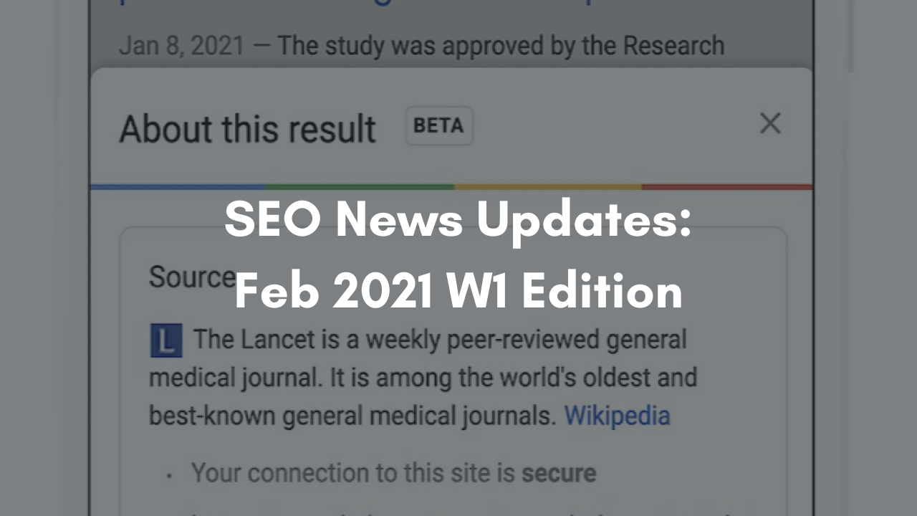917x516 pixels.
Task: Click the bold word secure
Action: tap(558, 473)
